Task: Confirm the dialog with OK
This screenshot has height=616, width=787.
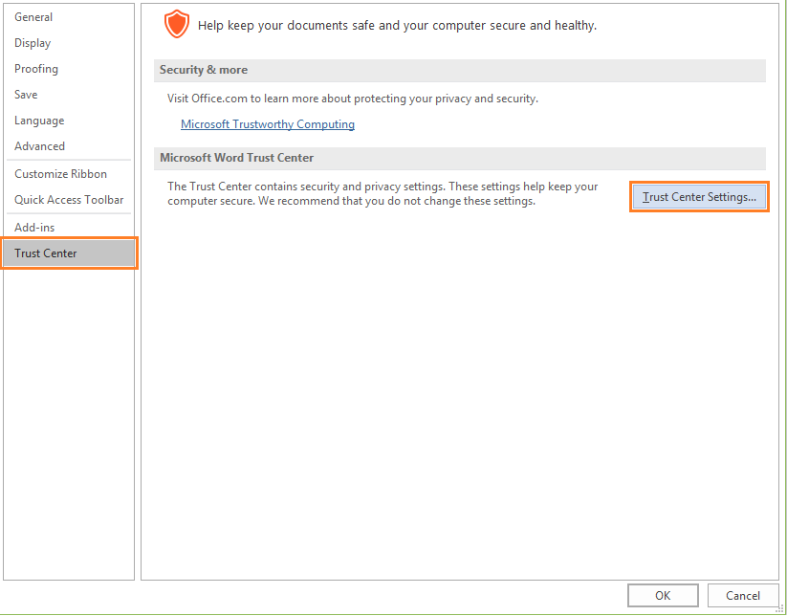Action: pyautogui.click(x=663, y=595)
